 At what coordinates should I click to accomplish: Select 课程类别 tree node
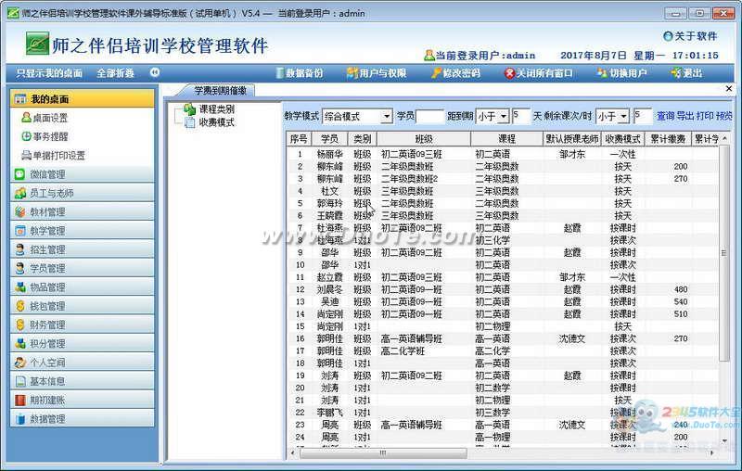(x=216, y=109)
